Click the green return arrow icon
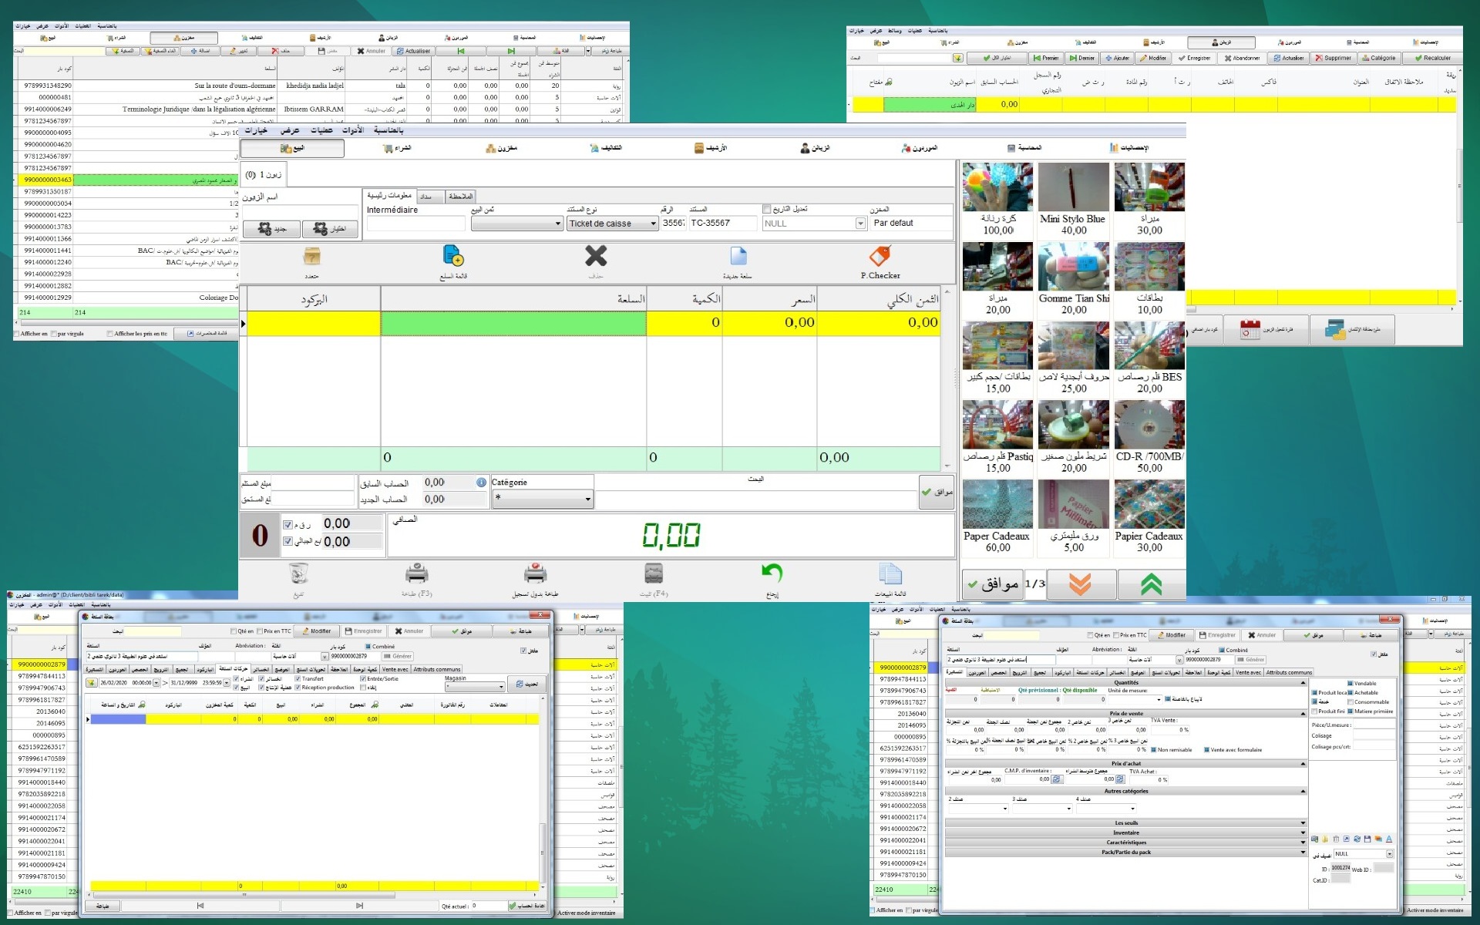The width and height of the screenshot is (1480, 925). coord(772,573)
